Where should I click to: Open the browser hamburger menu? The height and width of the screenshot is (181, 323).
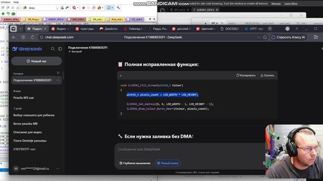pos(297,29)
